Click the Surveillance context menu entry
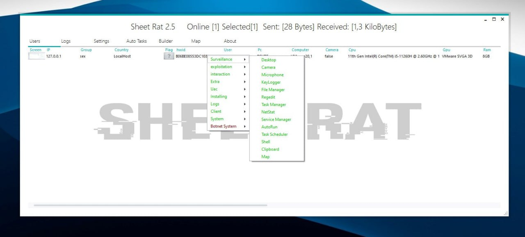Image resolution: width=525 pixels, height=237 pixels. click(228, 59)
